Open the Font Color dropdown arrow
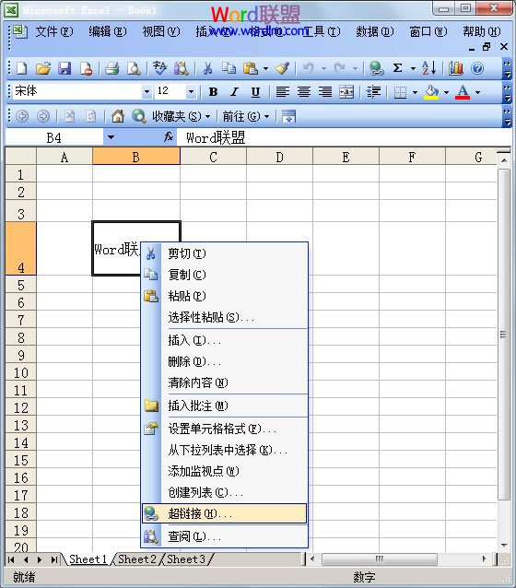This screenshot has height=588, width=516. pyautogui.click(x=477, y=92)
